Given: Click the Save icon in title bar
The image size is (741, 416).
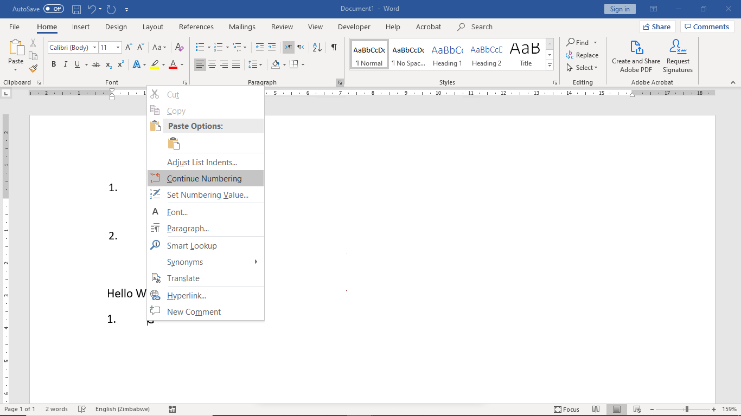Looking at the screenshot, I should pos(76,9).
